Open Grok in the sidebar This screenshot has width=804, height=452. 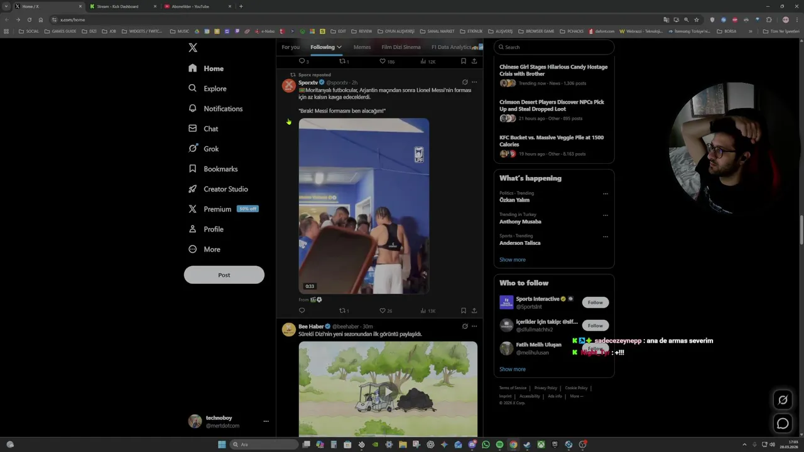click(203, 149)
